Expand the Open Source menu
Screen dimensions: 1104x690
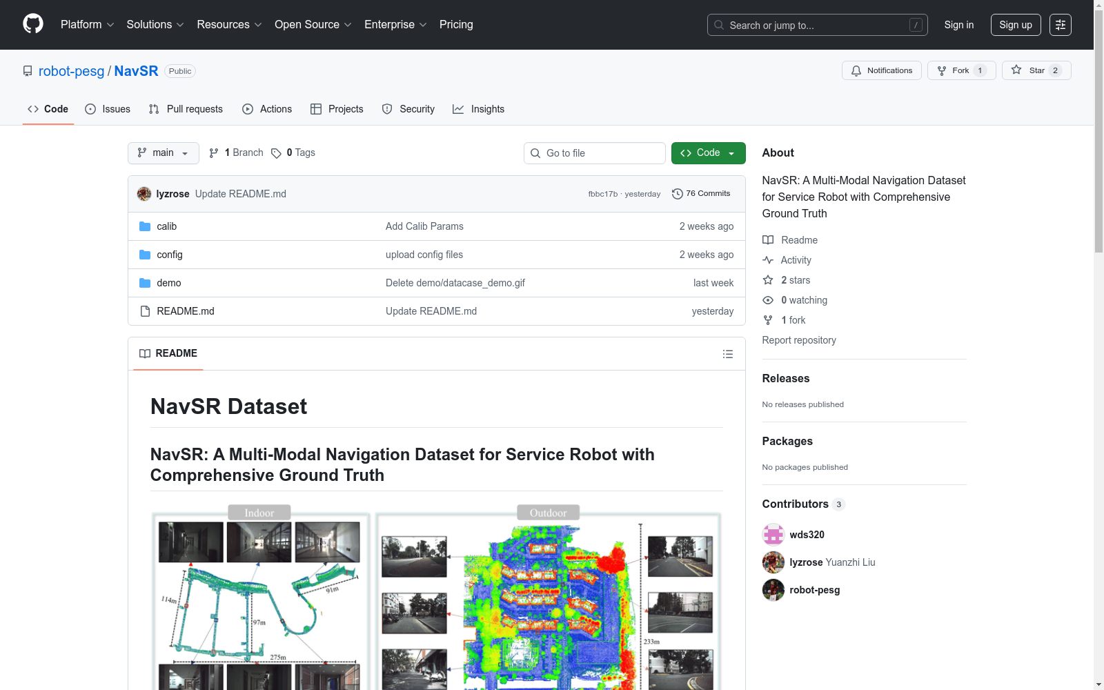pos(313,24)
